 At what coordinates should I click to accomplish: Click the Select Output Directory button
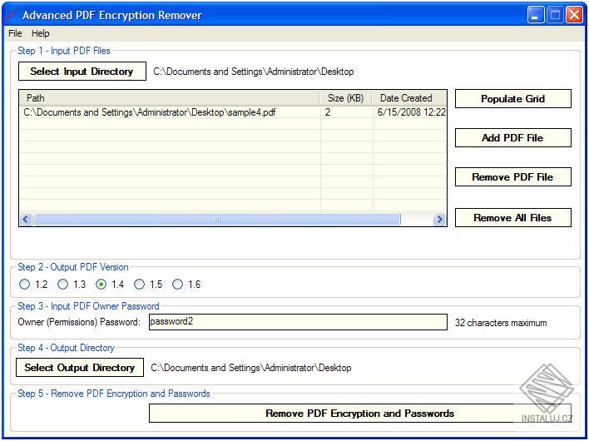coord(80,368)
